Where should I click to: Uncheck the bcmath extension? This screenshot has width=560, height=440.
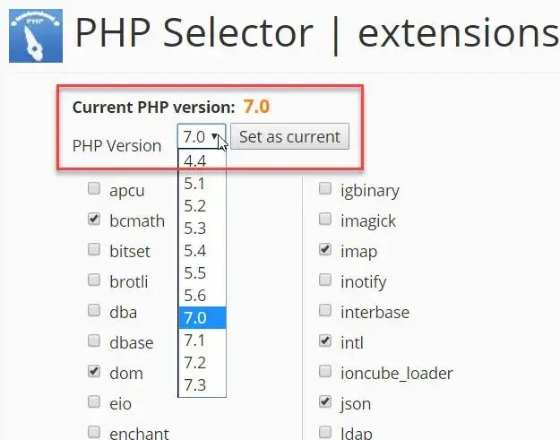click(94, 219)
